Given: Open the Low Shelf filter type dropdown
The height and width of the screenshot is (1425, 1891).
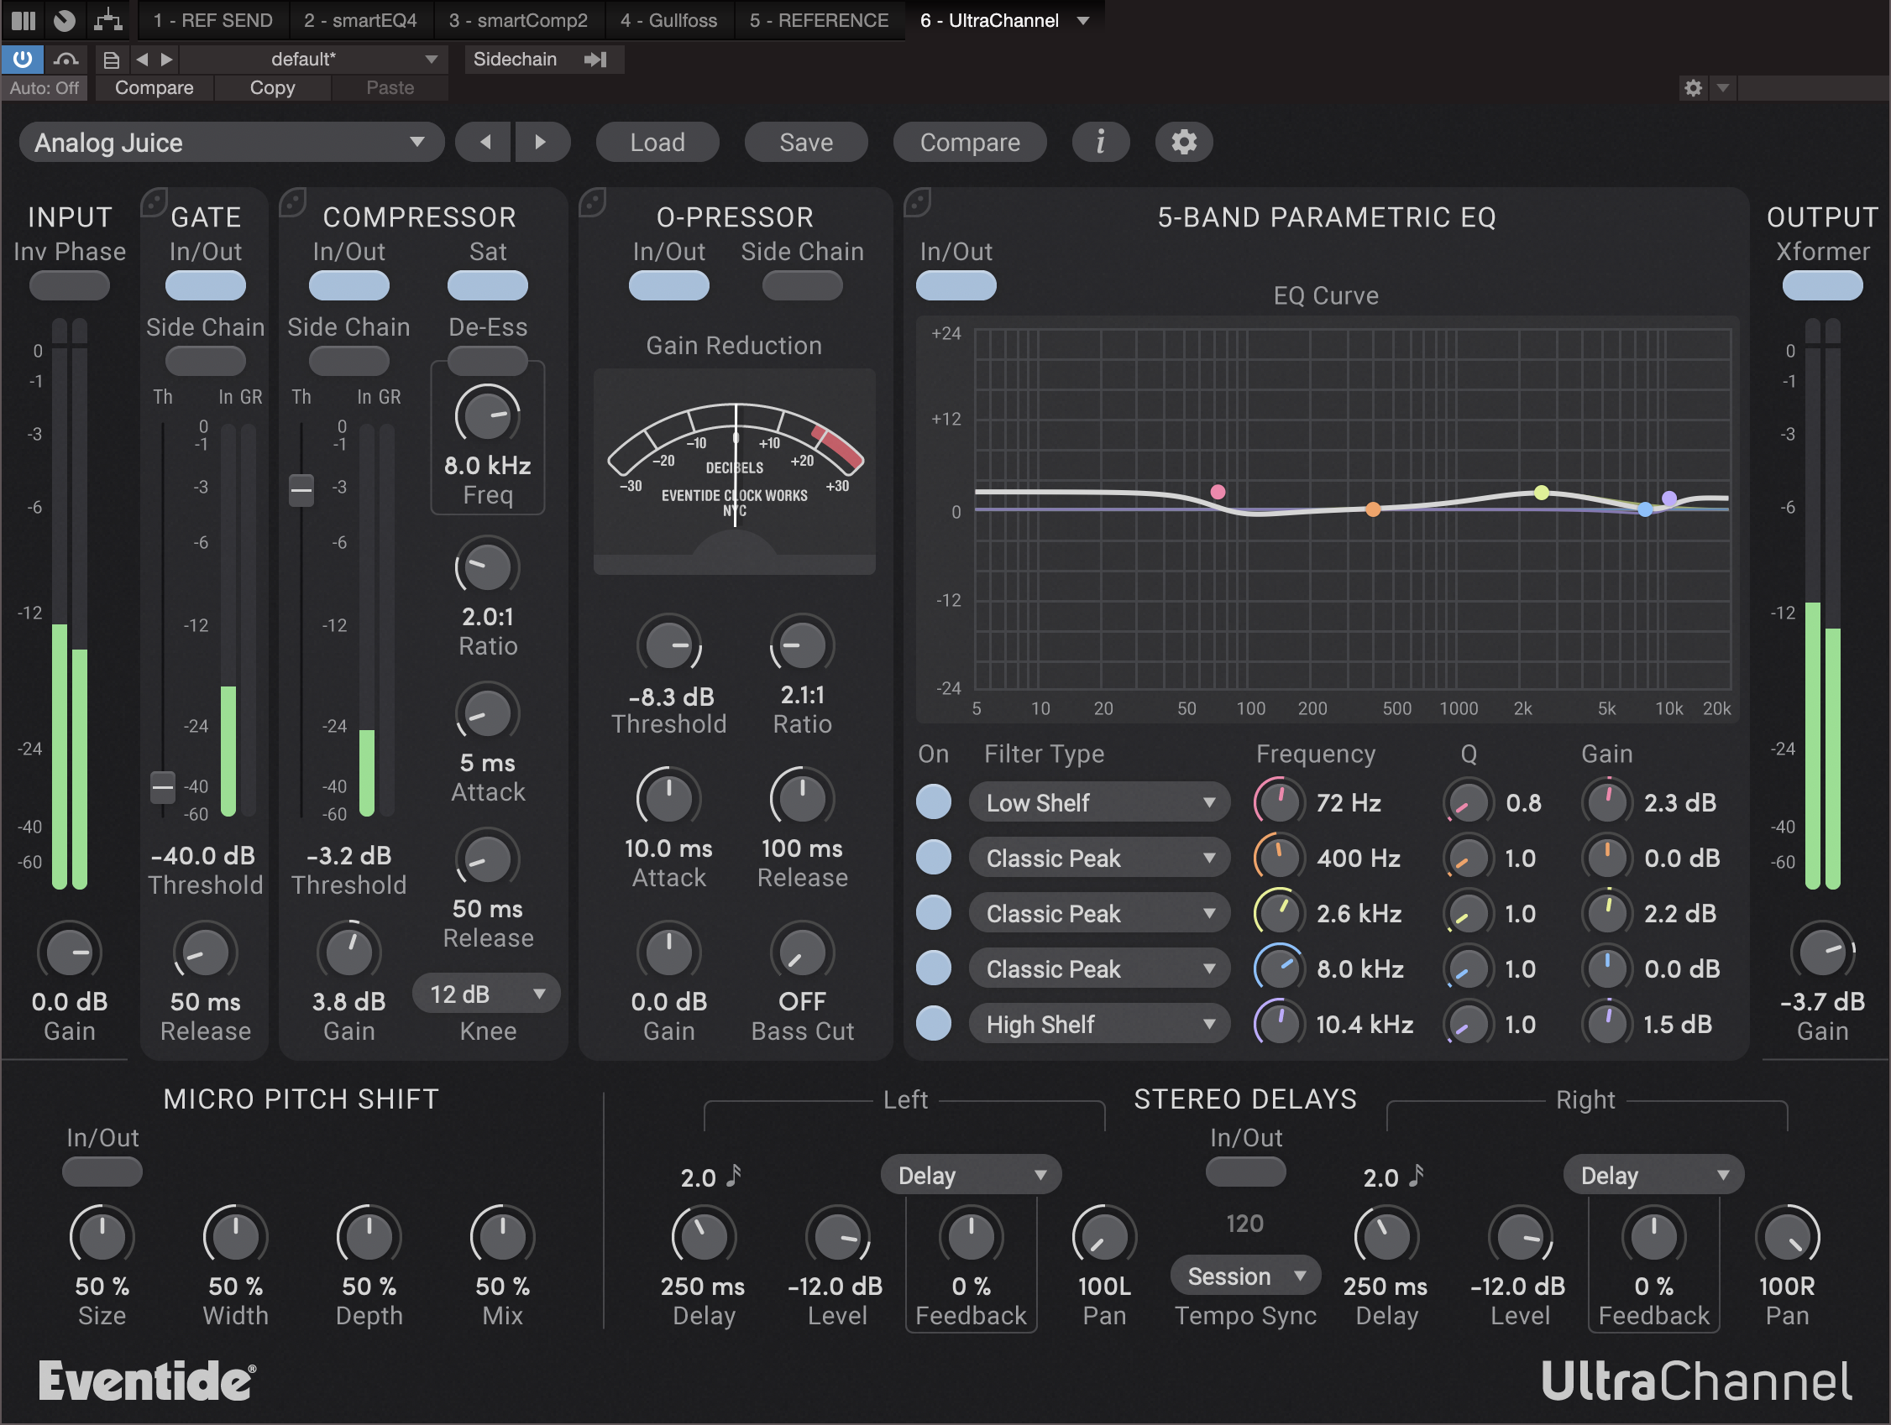Looking at the screenshot, I should 1099,802.
